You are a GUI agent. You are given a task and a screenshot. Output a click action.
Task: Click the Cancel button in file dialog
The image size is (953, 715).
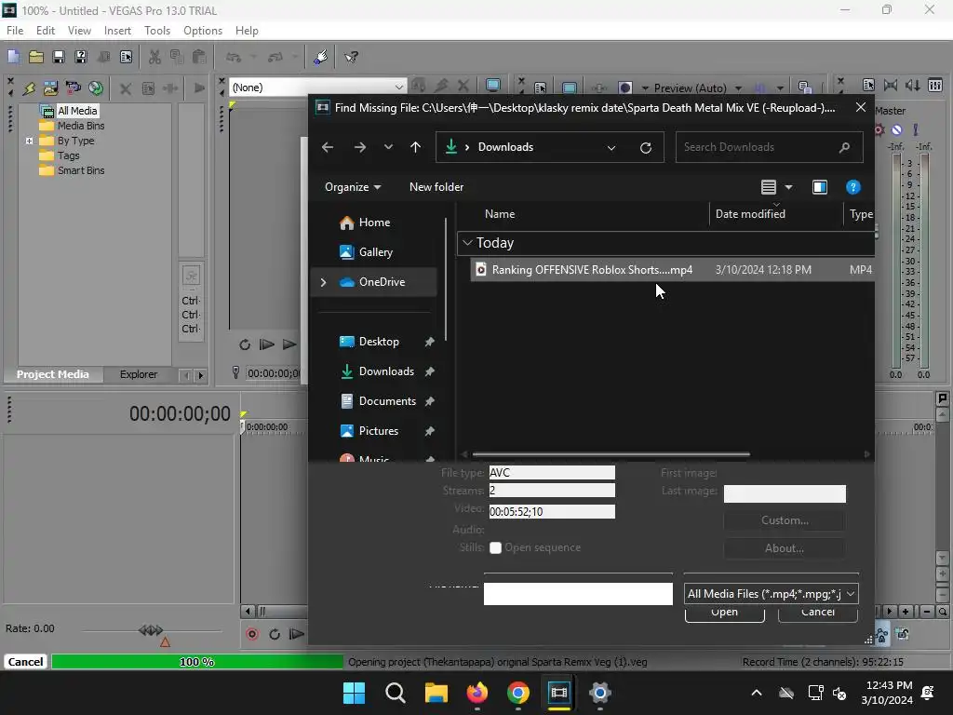click(x=818, y=614)
